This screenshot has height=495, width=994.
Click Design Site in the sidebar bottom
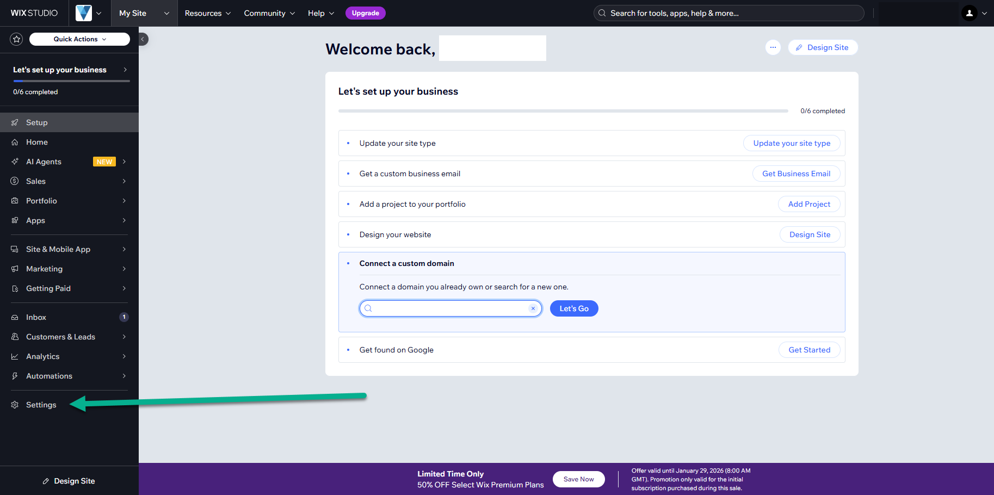point(69,481)
